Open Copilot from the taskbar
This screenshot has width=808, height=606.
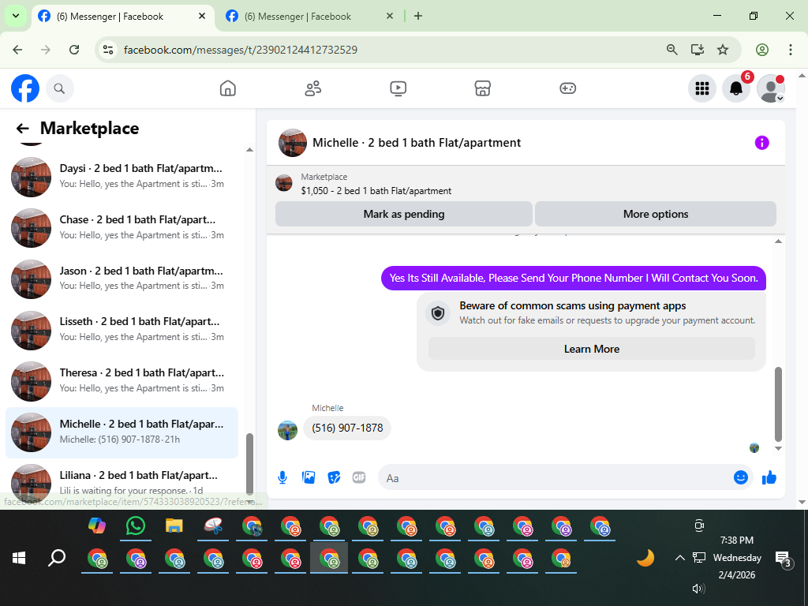tap(97, 526)
